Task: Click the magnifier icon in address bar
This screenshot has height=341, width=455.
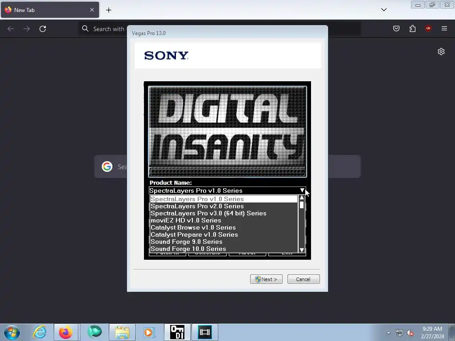Action: coord(85,28)
